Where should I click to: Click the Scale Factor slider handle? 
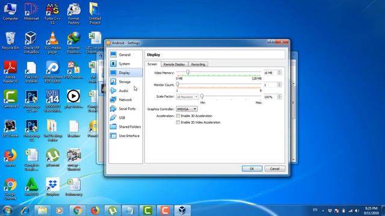point(202,96)
